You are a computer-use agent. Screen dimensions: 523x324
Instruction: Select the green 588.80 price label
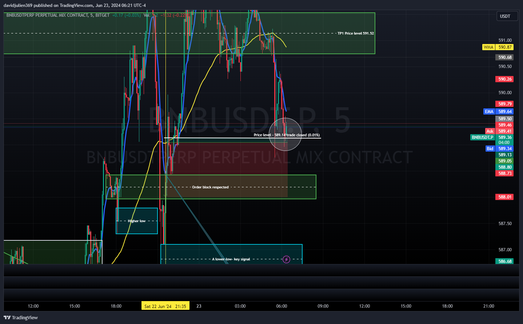pos(505,167)
